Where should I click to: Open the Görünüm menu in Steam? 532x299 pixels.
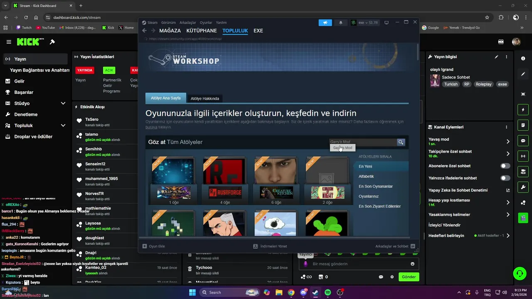168,22
